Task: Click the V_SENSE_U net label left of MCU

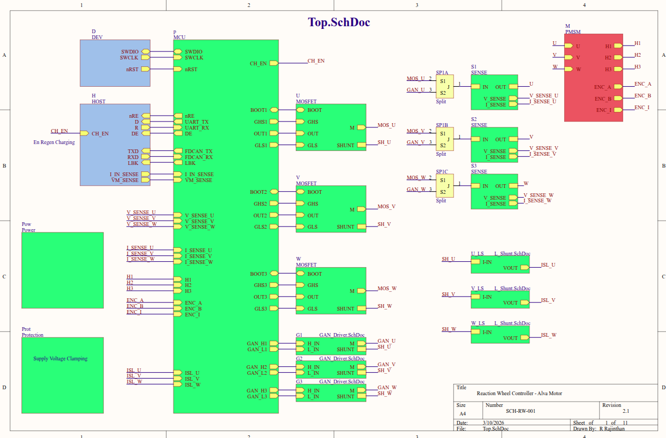Action: (141, 212)
